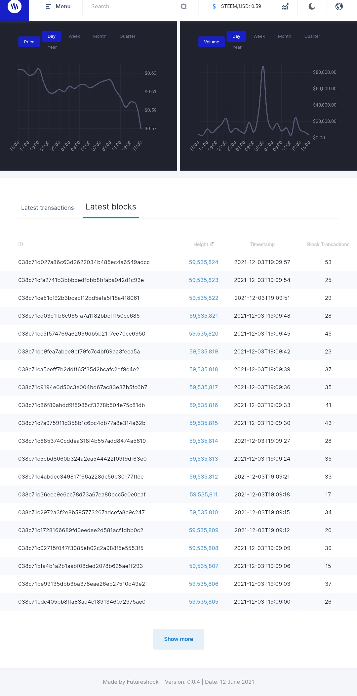The height and width of the screenshot is (696, 357).
Task: Select Week range on Price chart
Action: [x=74, y=36]
